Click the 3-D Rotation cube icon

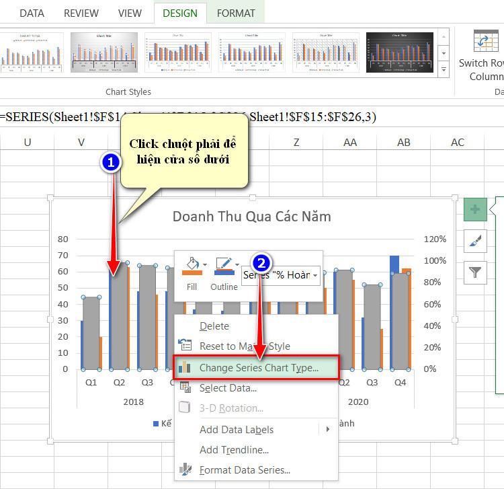coord(185,408)
